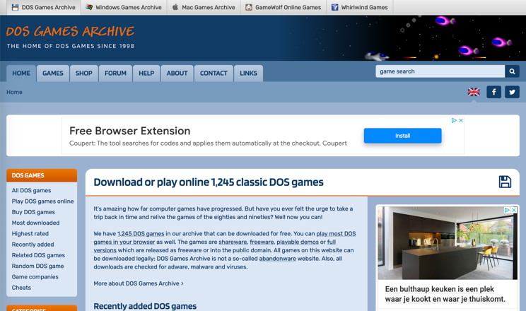Click the Install button in ad
Viewport: 526px width, 311px height.
tap(402, 136)
